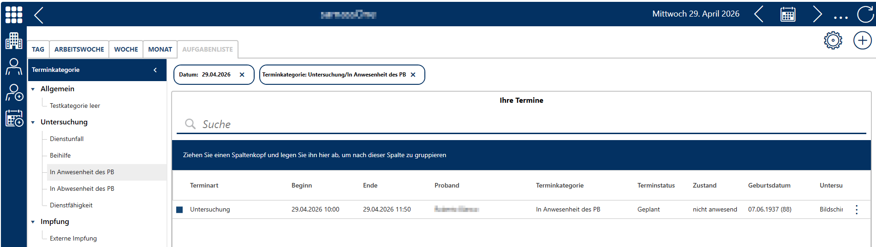Switch to the ARBEITSWOCHE tab
876x247 pixels.
79,49
